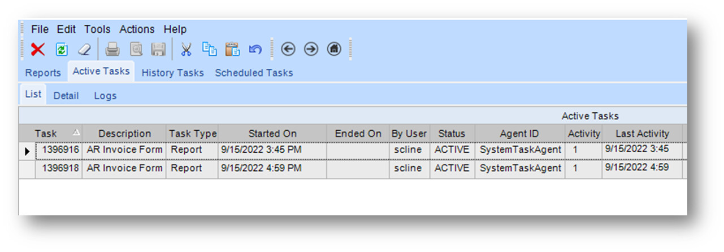Click the By User column header
The image size is (724, 252).
click(x=409, y=134)
